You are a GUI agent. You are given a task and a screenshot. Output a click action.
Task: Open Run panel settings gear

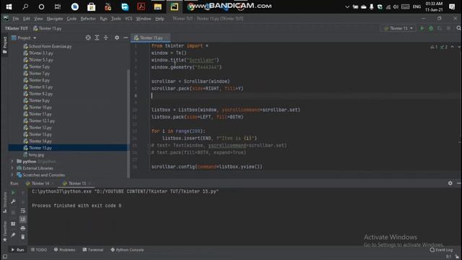click(x=450, y=183)
